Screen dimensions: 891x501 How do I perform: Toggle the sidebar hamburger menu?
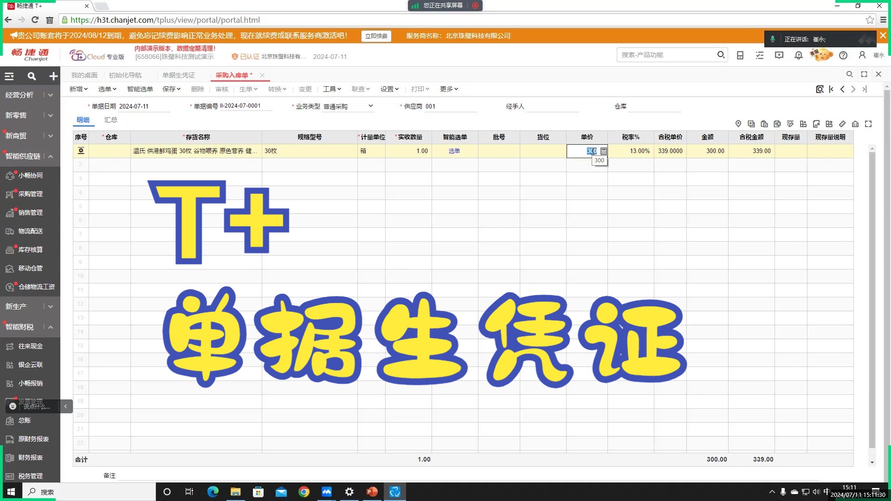click(9, 76)
